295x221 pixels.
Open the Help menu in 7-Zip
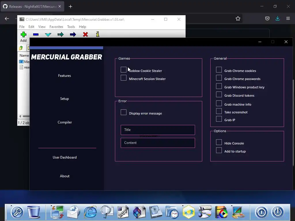click(x=82, y=27)
